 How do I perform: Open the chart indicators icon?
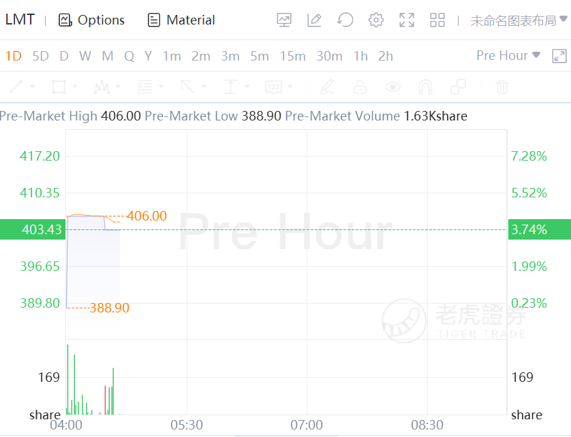284,20
